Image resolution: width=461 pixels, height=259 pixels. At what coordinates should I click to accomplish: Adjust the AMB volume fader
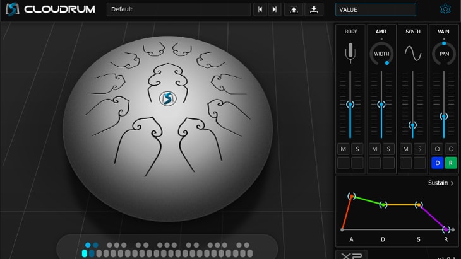(381, 105)
